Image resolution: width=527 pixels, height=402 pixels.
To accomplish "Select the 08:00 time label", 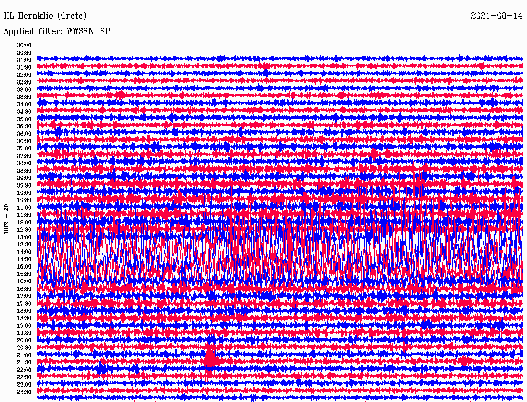I will tap(24, 163).
